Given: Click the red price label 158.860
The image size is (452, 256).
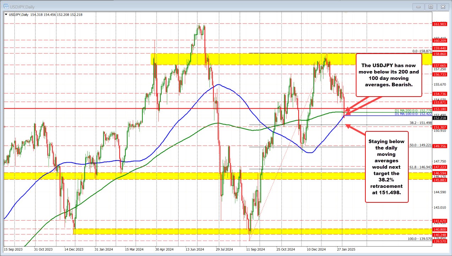Looking at the screenshot, I should 440,55.
